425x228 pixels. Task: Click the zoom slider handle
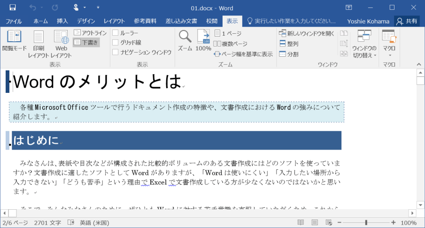pyautogui.click(x=366, y=222)
